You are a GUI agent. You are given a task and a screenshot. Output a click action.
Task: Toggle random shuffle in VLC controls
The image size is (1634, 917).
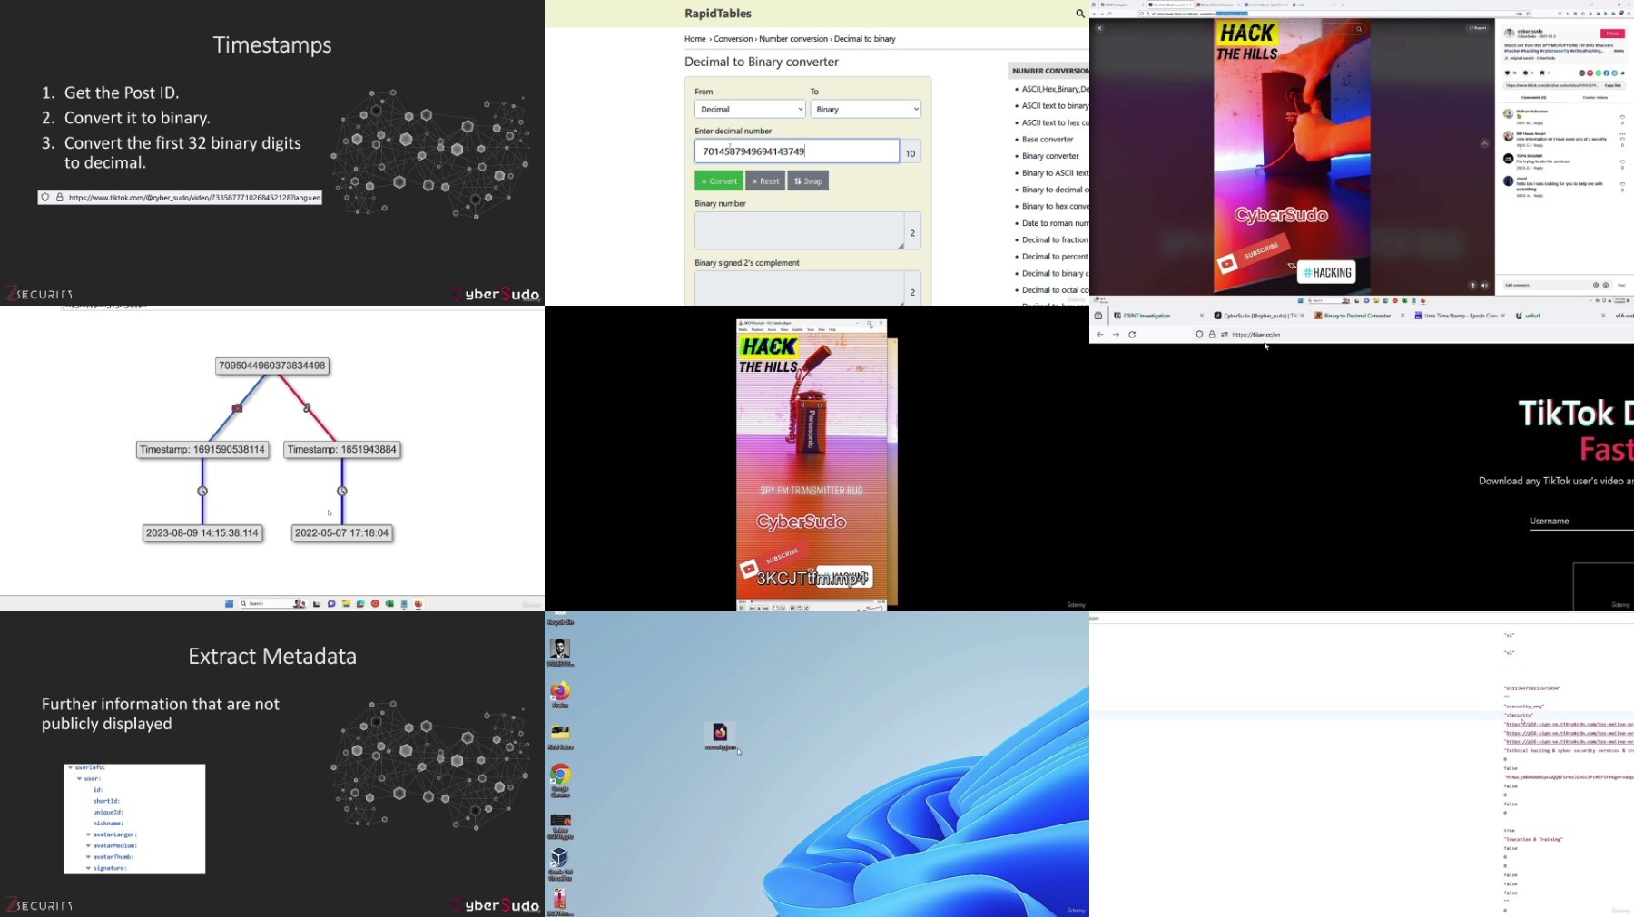coord(807,608)
